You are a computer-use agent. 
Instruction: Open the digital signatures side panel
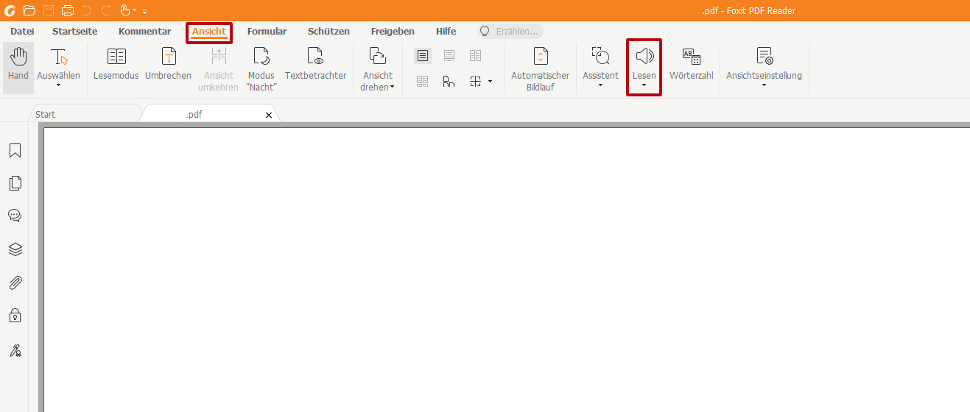point(15,350)
